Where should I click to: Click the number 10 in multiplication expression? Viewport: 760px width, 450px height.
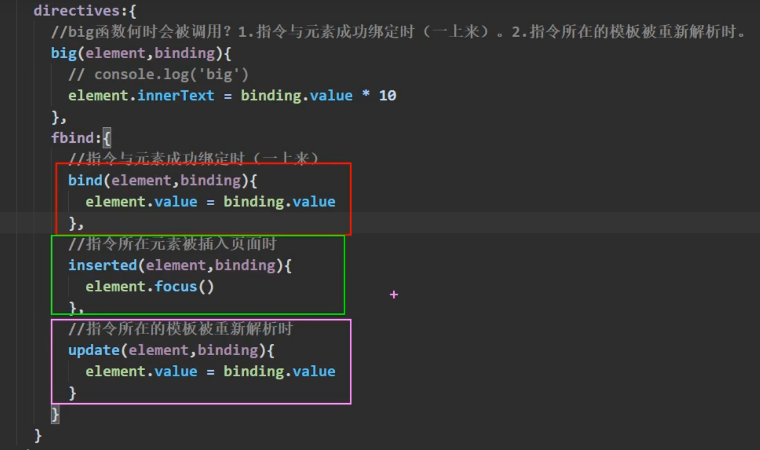click(x=389, y=95)
